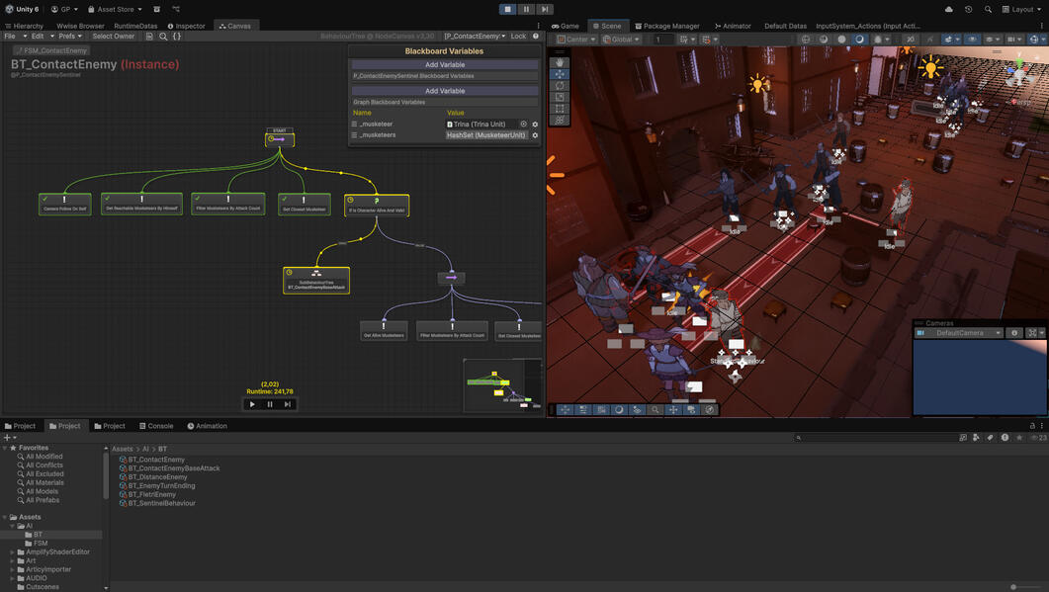Toggle the Lock button on the canvas
This screenshot has width=1049, height=592.
coord(518,37)
